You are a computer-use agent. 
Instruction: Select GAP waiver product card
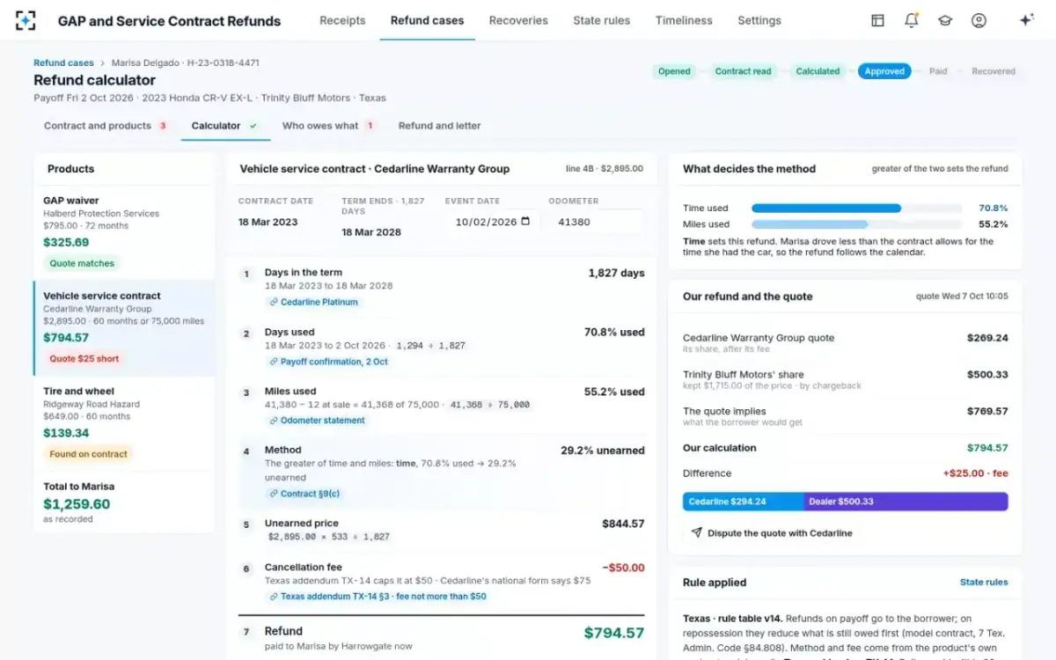click(x=124, y=232)
